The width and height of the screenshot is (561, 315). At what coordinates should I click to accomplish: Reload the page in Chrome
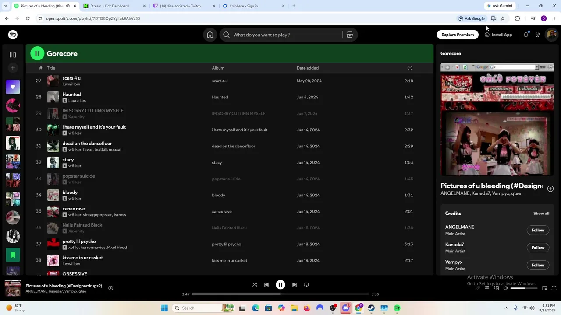(28, 18)
